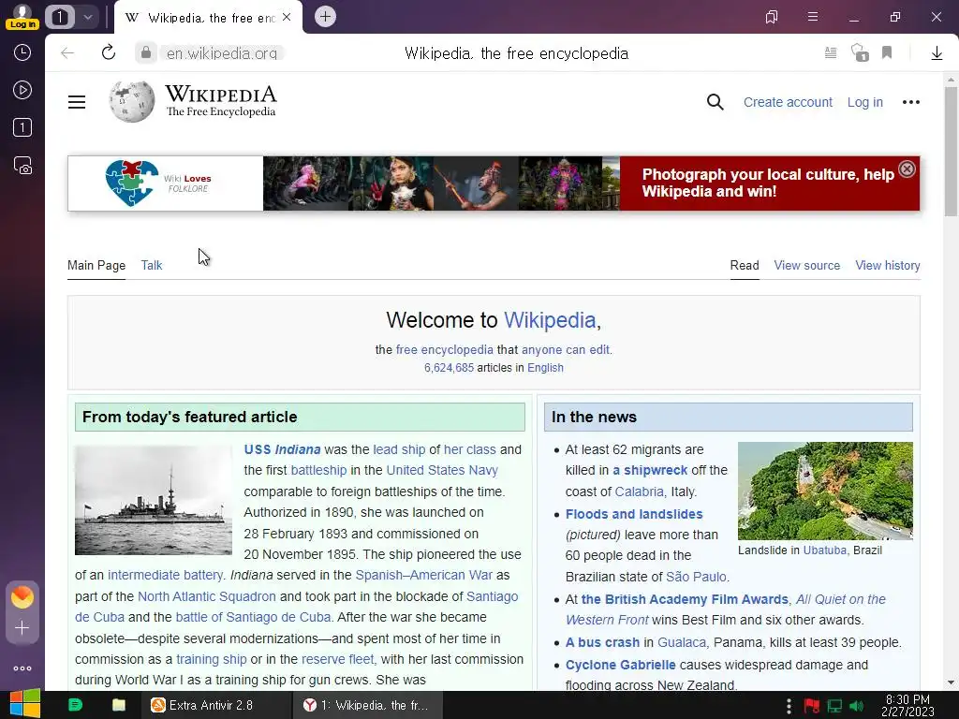Viewport: 959px width, 719px height.
Task: Open the View source tab
Action: 806,265
